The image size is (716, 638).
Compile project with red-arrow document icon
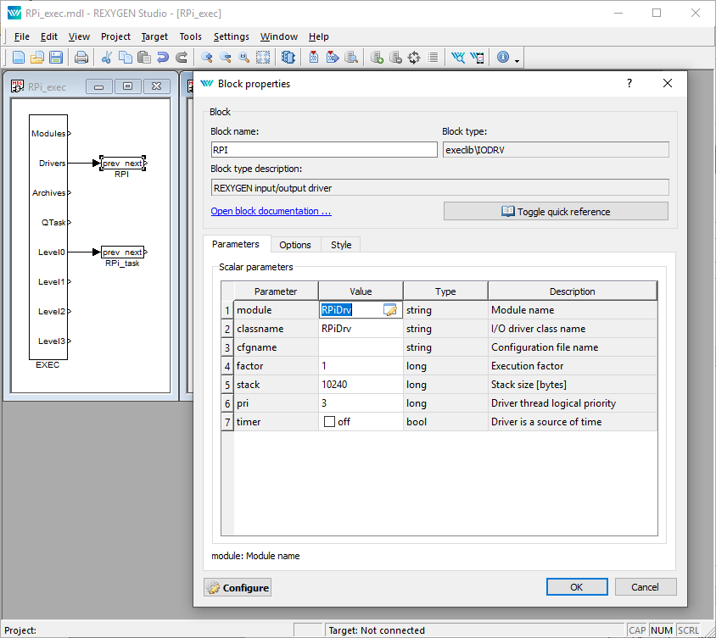(314, 58)
